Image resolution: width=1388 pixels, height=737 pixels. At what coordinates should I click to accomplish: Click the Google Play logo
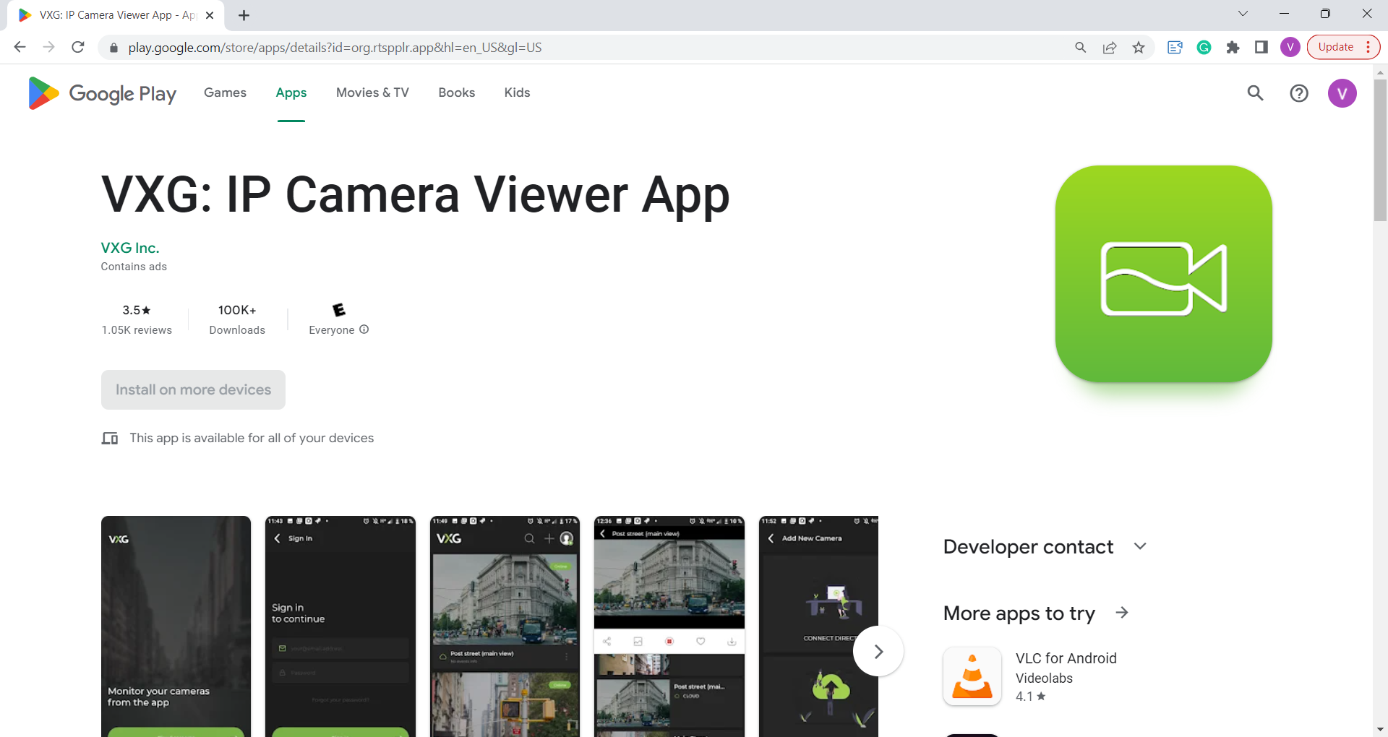tap(102, 93)
